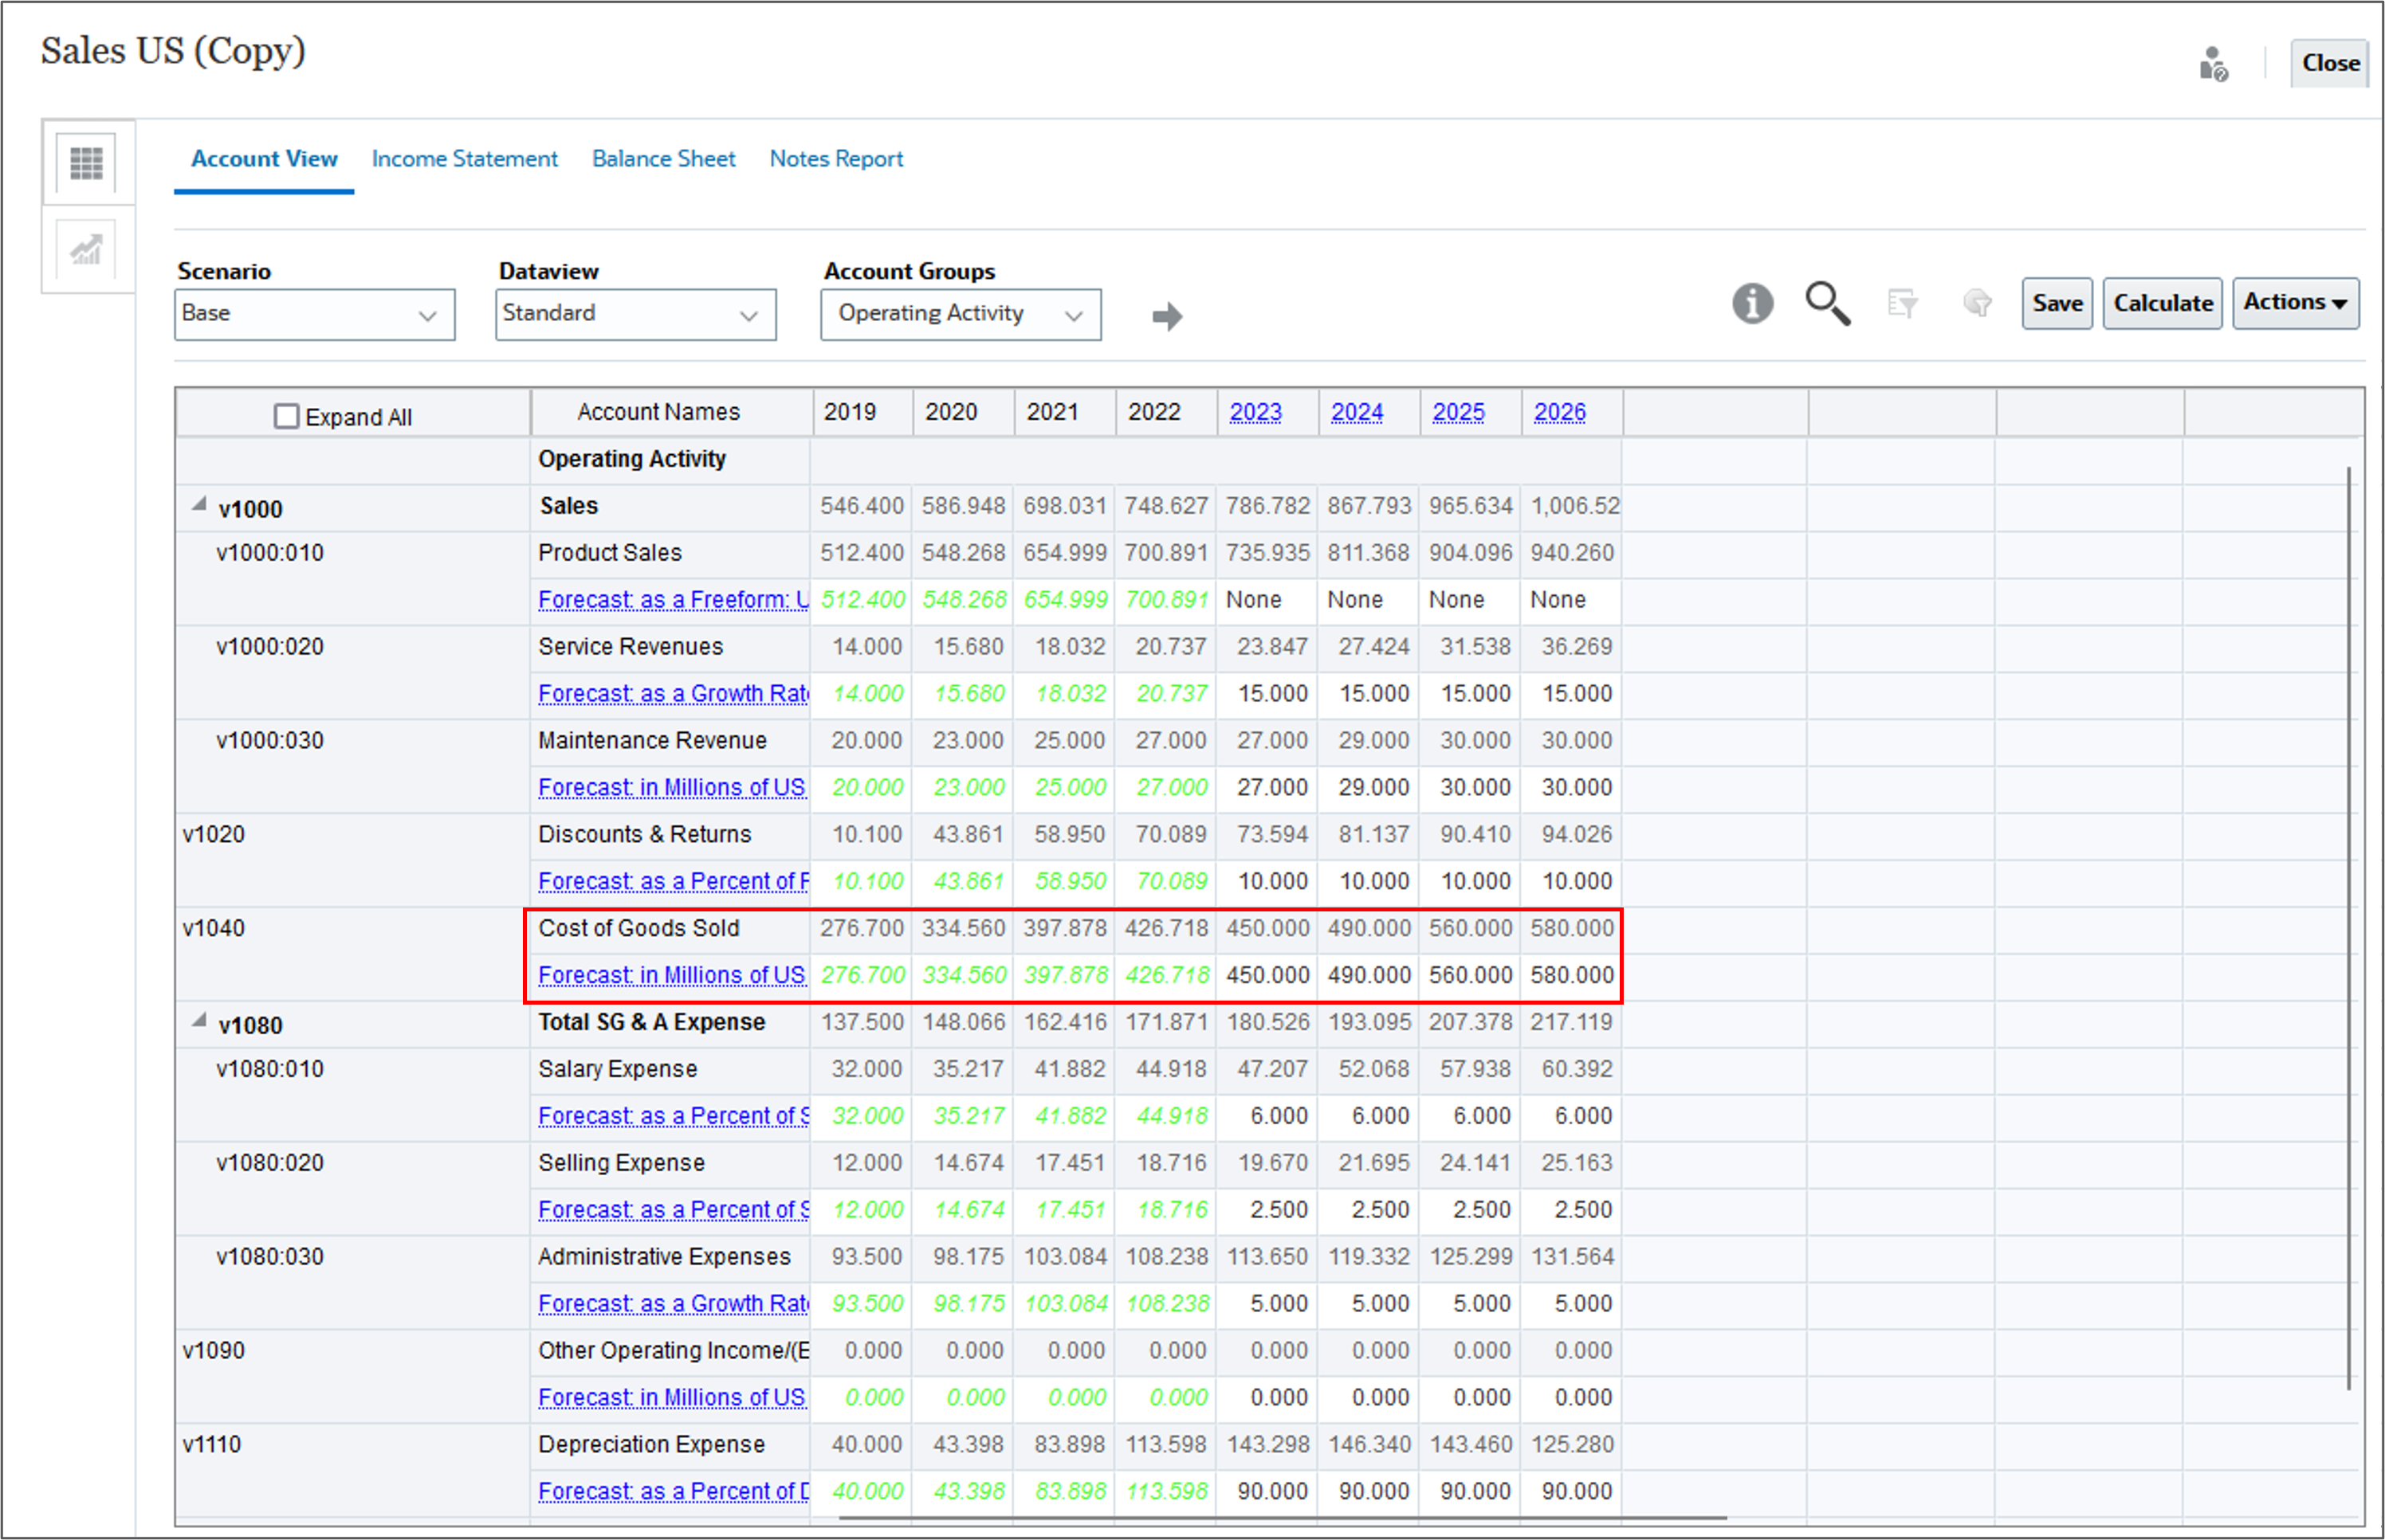
Task: Click the information icon in toolbar
Action: [x=1752, y=303]
